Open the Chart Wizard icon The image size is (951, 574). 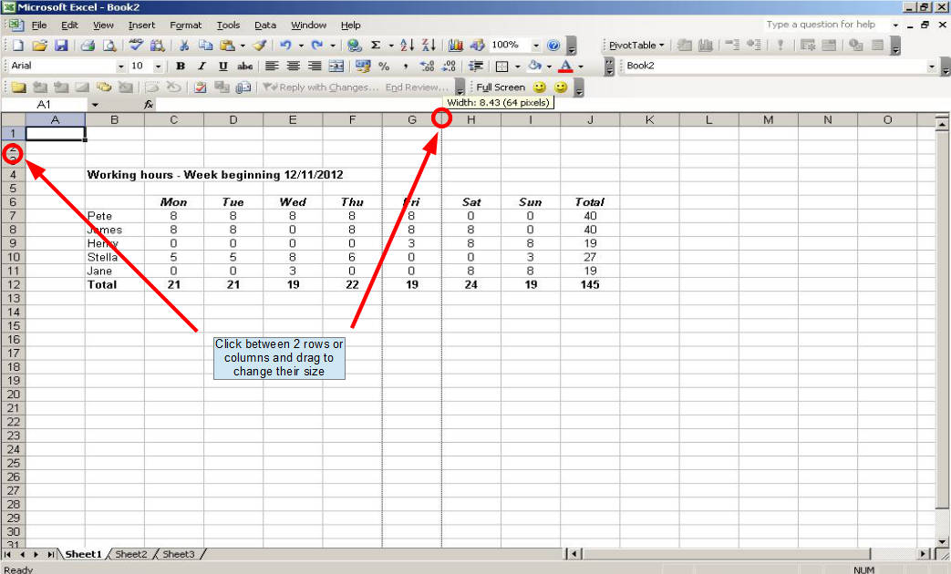456,45
